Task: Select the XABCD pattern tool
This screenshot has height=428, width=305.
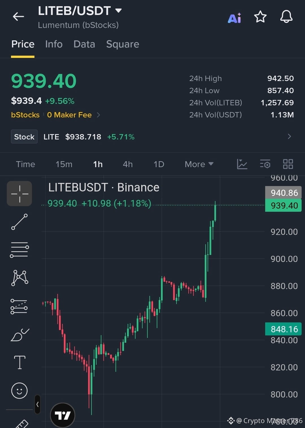Action: pyautogui.click(x=19, y=278)
